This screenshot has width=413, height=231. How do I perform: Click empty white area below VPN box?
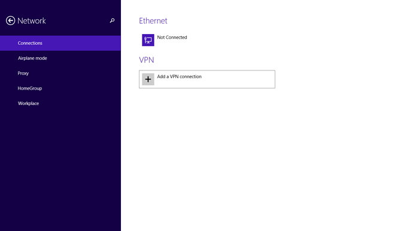(x=263, y=158)
